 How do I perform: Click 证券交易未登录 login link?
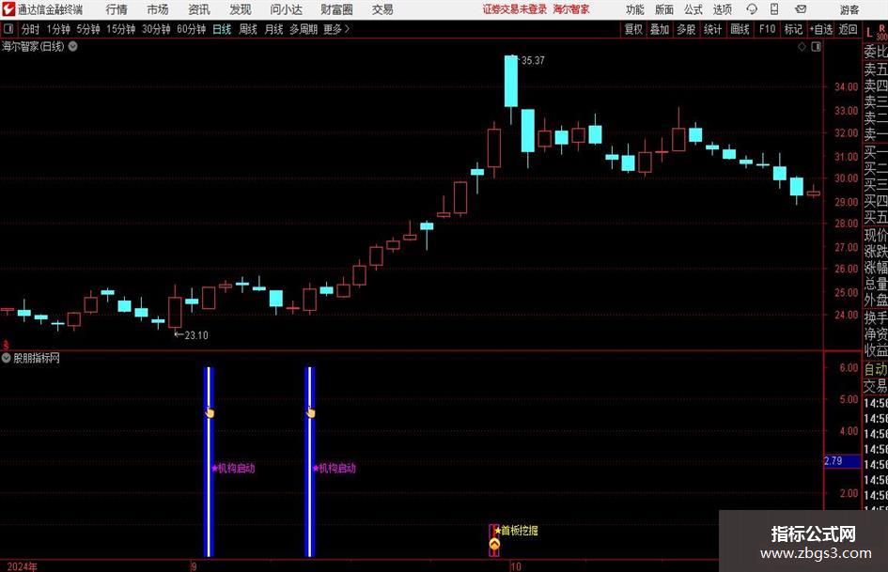point(515,9)
